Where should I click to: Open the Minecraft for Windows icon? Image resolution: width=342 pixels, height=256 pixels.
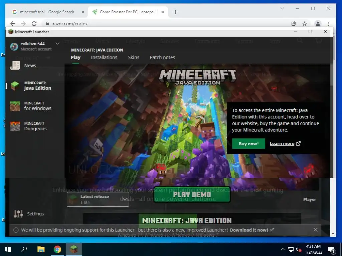tap(15, 106)
